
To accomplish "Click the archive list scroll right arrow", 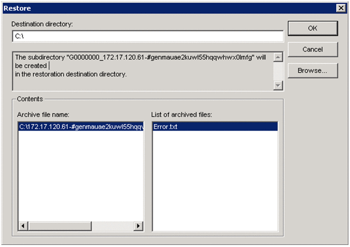I will (x=138, y=226).
